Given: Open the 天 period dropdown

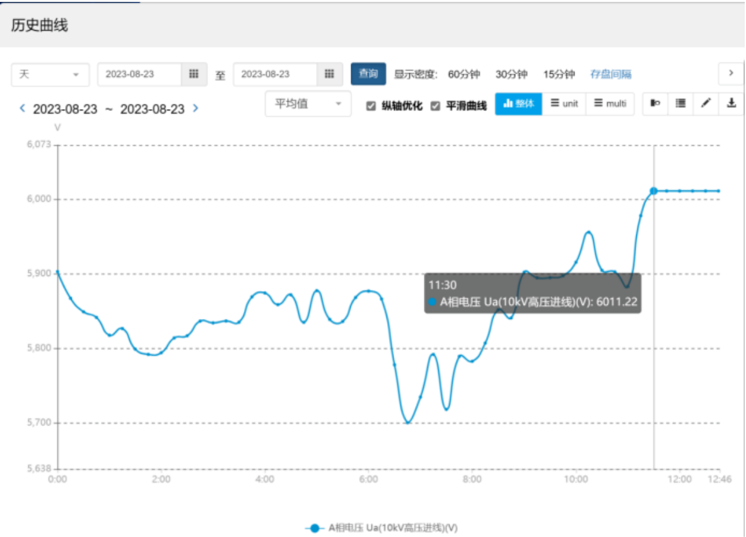Looking at the screenshot, I should [x=50, y=74].
